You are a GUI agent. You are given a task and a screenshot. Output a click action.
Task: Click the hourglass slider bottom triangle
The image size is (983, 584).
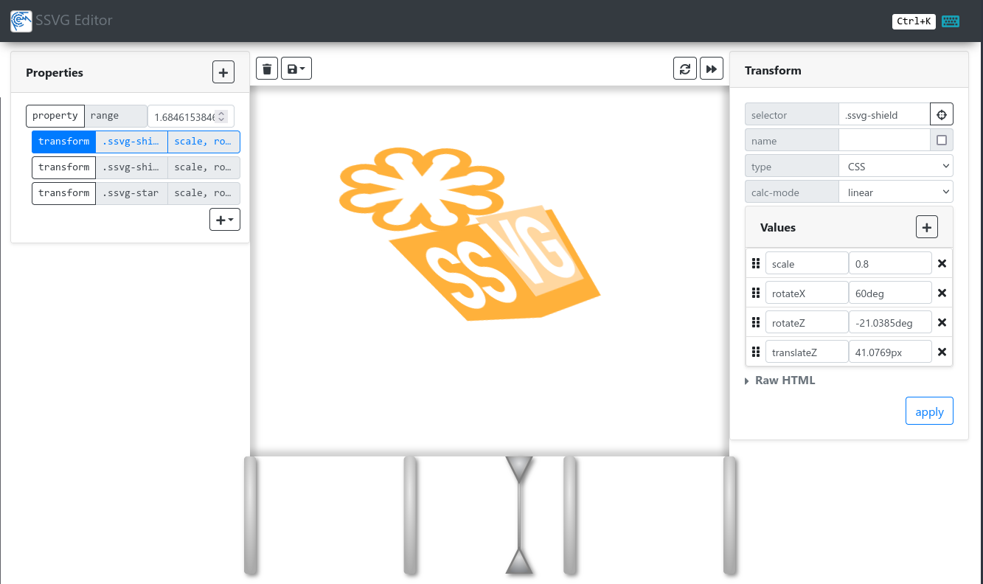point(519,561)
